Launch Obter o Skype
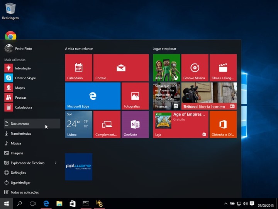The height and width of the screenshot is (209, 278). point(32,78)
